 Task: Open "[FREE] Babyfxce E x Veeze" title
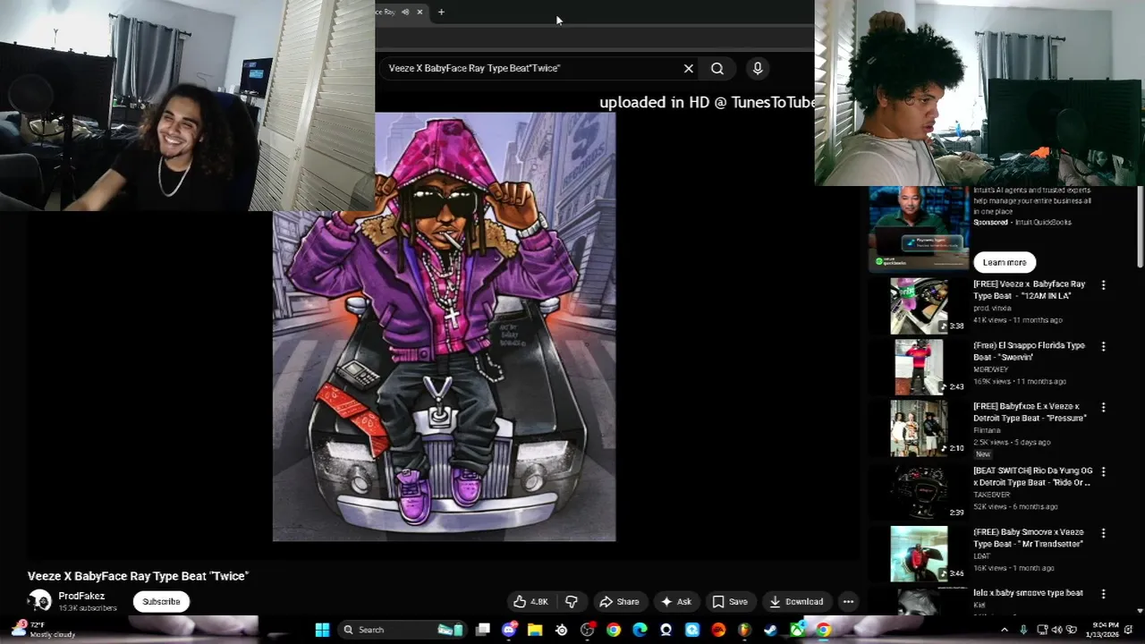(1030, 411)
